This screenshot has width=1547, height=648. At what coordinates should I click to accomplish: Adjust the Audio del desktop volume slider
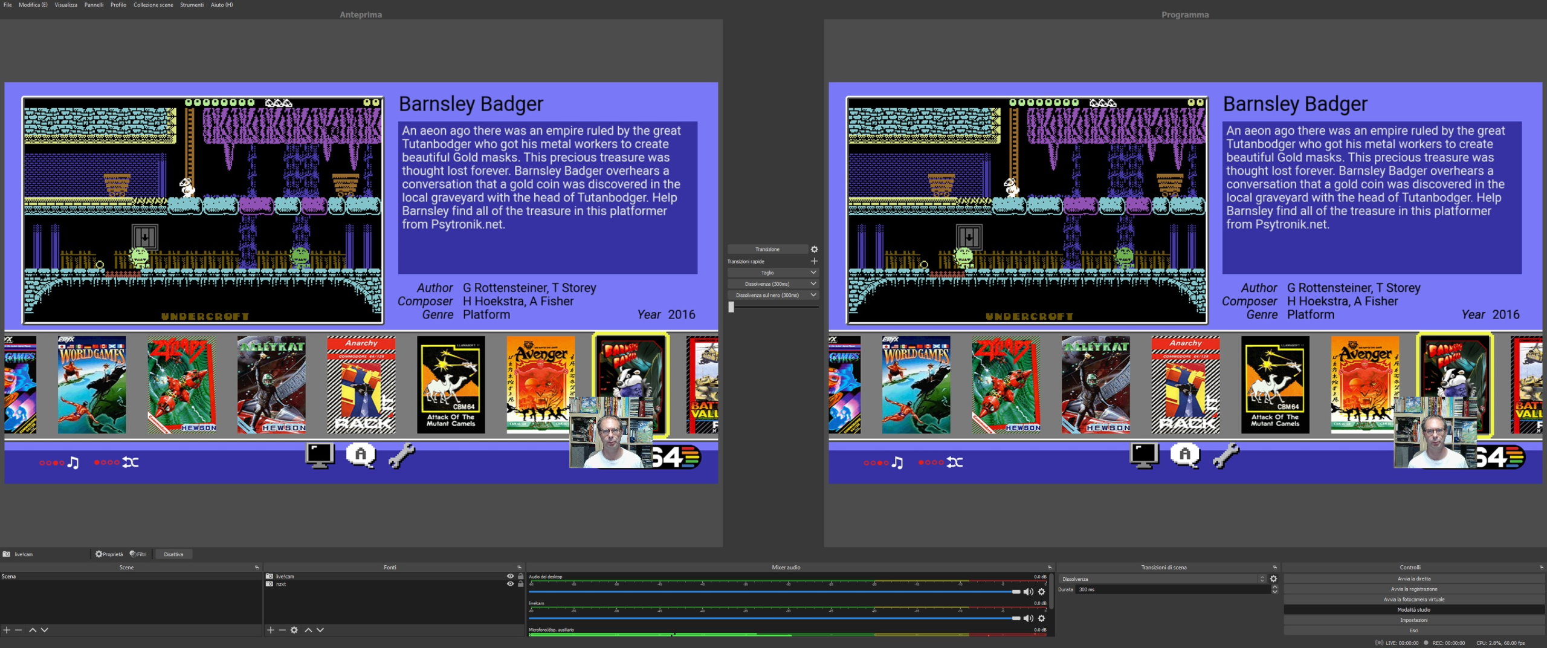click(x=775, y=592)
